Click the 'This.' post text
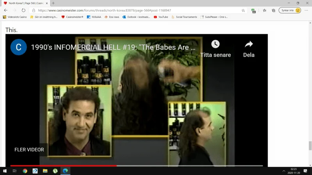 point(12,30)
